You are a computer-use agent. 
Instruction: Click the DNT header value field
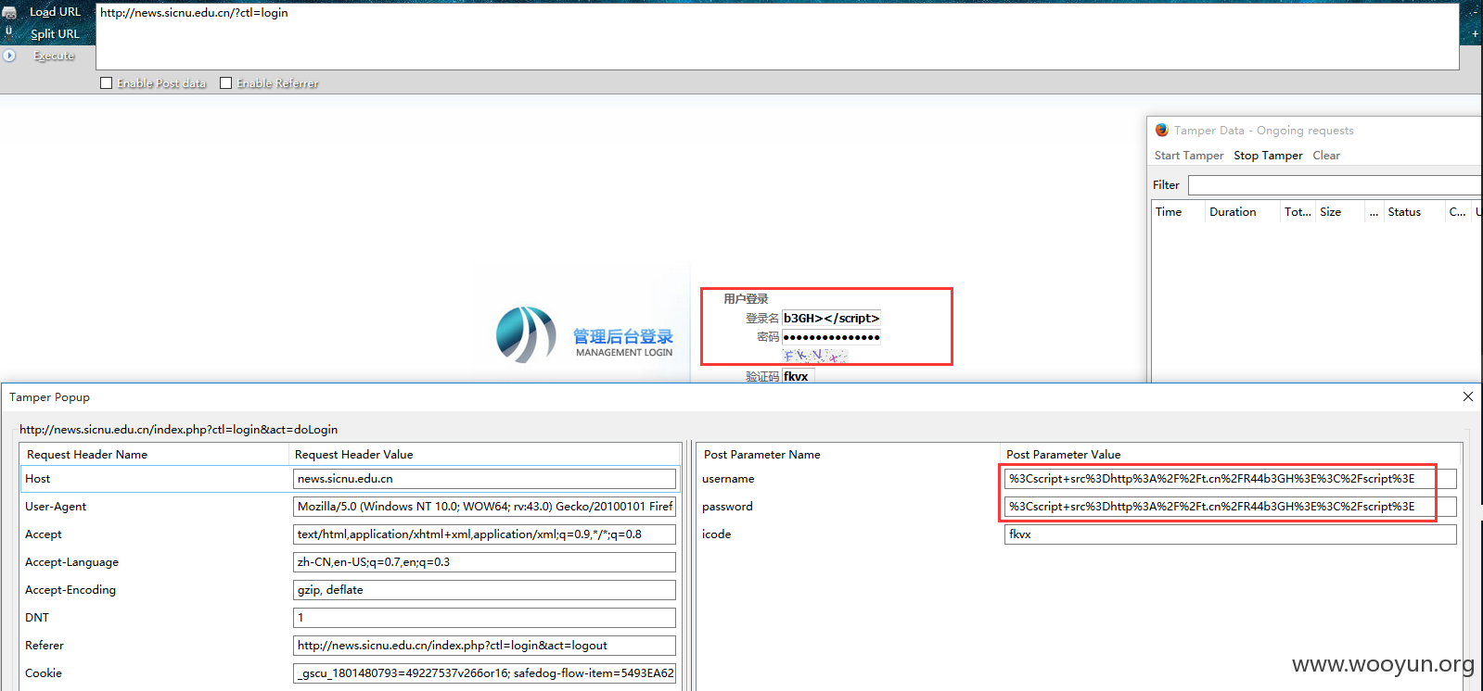click(484, 618)
